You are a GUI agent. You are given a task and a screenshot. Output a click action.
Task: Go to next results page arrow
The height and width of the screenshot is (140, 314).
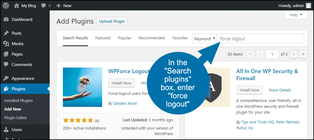(x=293, y=54)
